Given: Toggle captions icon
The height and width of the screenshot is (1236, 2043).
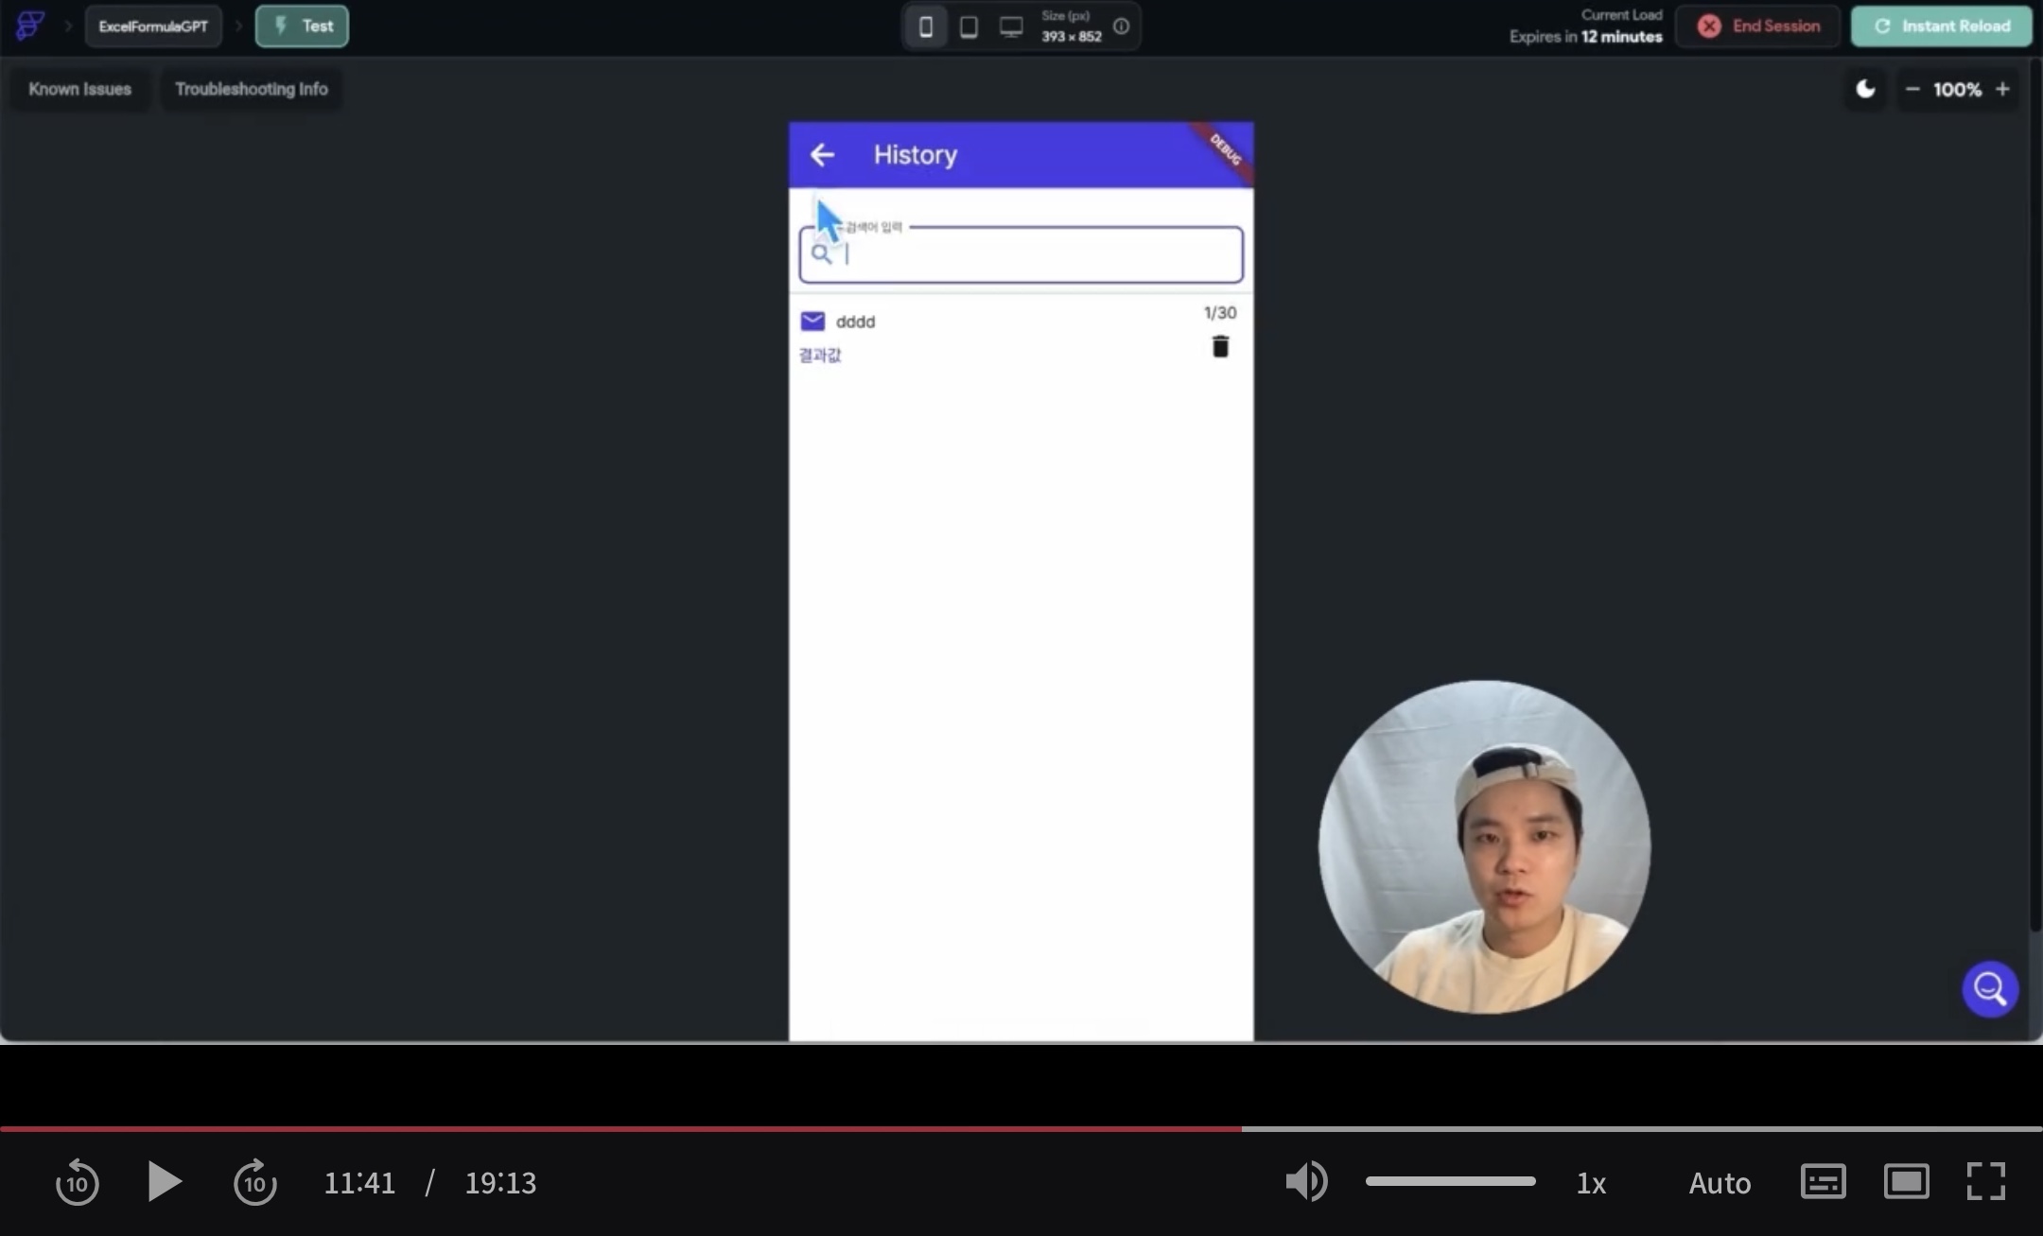Looking at the screenshot, I should coord(1823,1182).
